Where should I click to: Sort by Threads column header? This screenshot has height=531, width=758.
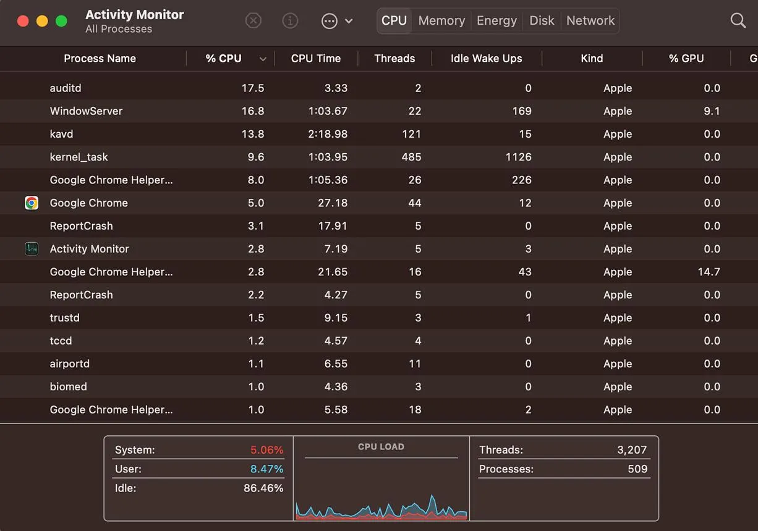click(394, 59)
